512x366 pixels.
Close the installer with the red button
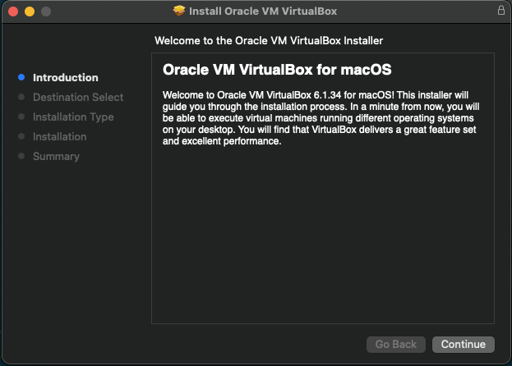click(14, 11)
